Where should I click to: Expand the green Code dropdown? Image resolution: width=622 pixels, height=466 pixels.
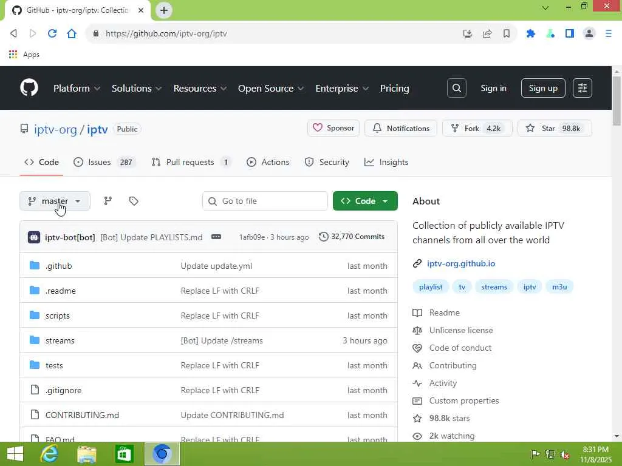point(365,201)
